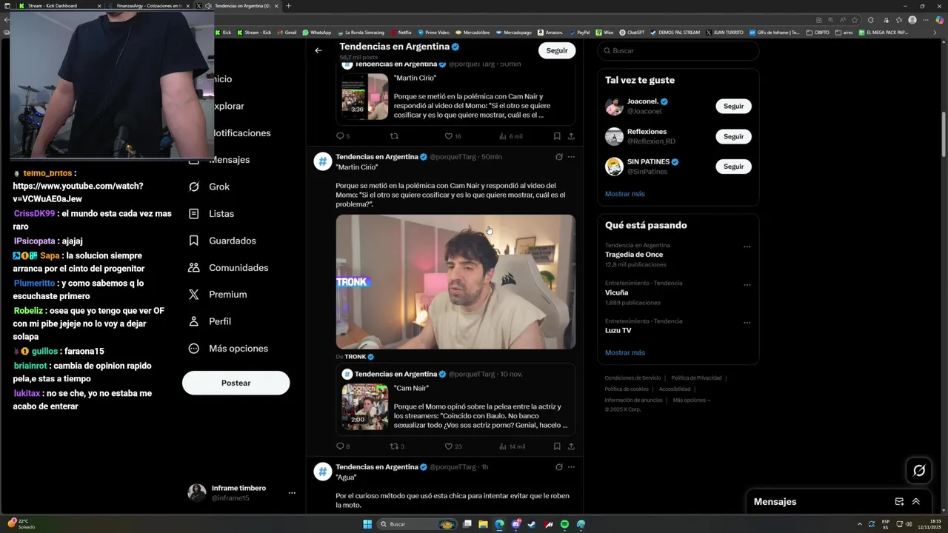
Task: Open options for Vicuña trend
Action: point(747,285)
